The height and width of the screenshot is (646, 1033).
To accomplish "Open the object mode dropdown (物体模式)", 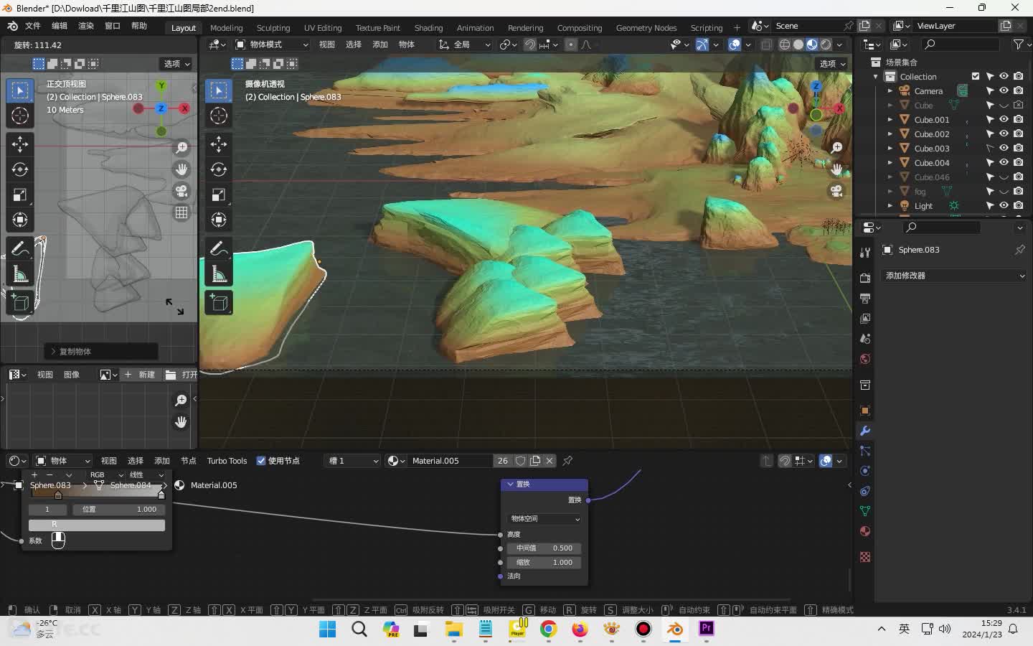I will 272,45.
